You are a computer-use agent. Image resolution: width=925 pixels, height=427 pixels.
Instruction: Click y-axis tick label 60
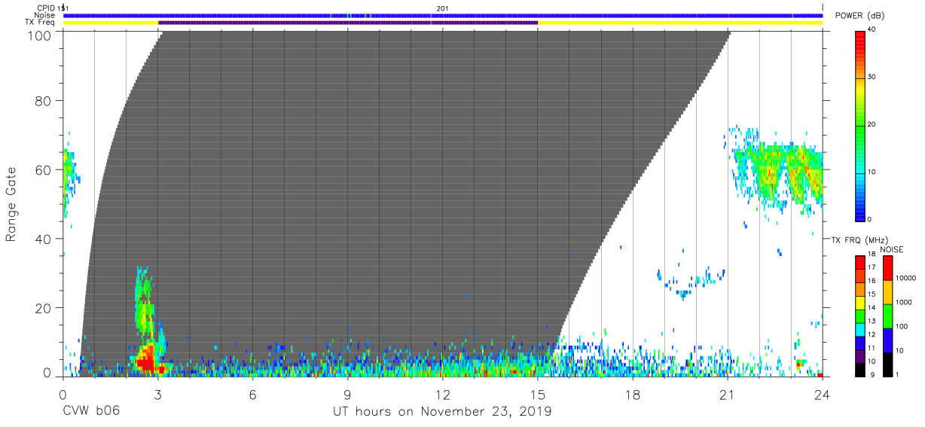click(x=44, y=169)
